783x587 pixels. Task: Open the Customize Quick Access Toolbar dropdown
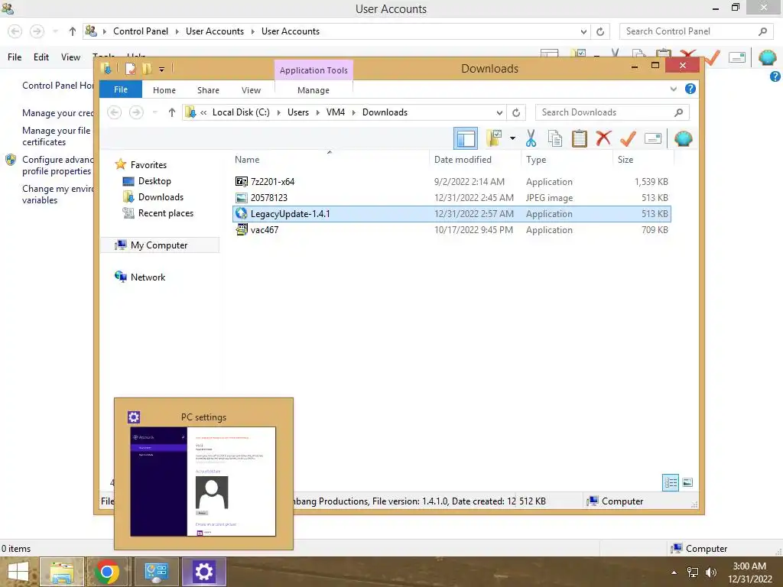click(x=162, y=69)
